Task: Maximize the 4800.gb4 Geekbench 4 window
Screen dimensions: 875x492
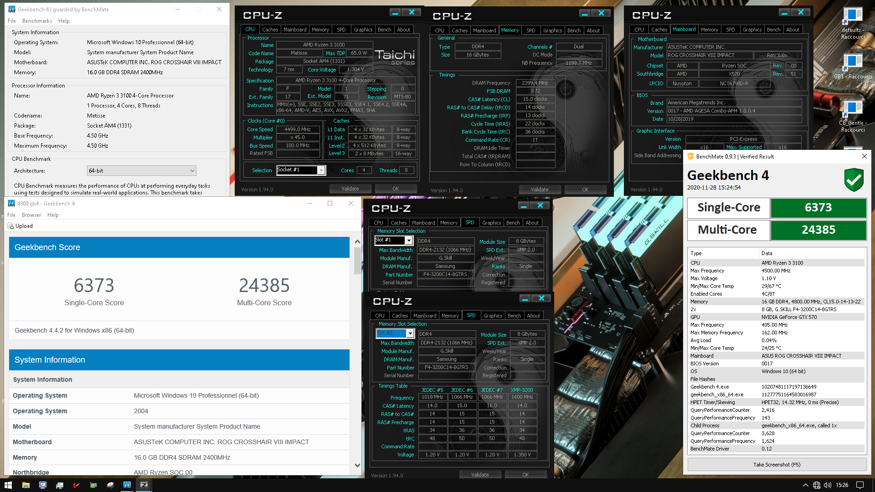Action: tap(330, 203)
